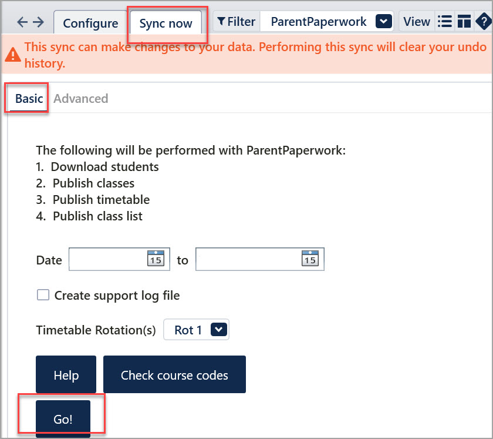Screen dimensions: 493x439
Task: Switch to list view icon
Action: [445, 21]
